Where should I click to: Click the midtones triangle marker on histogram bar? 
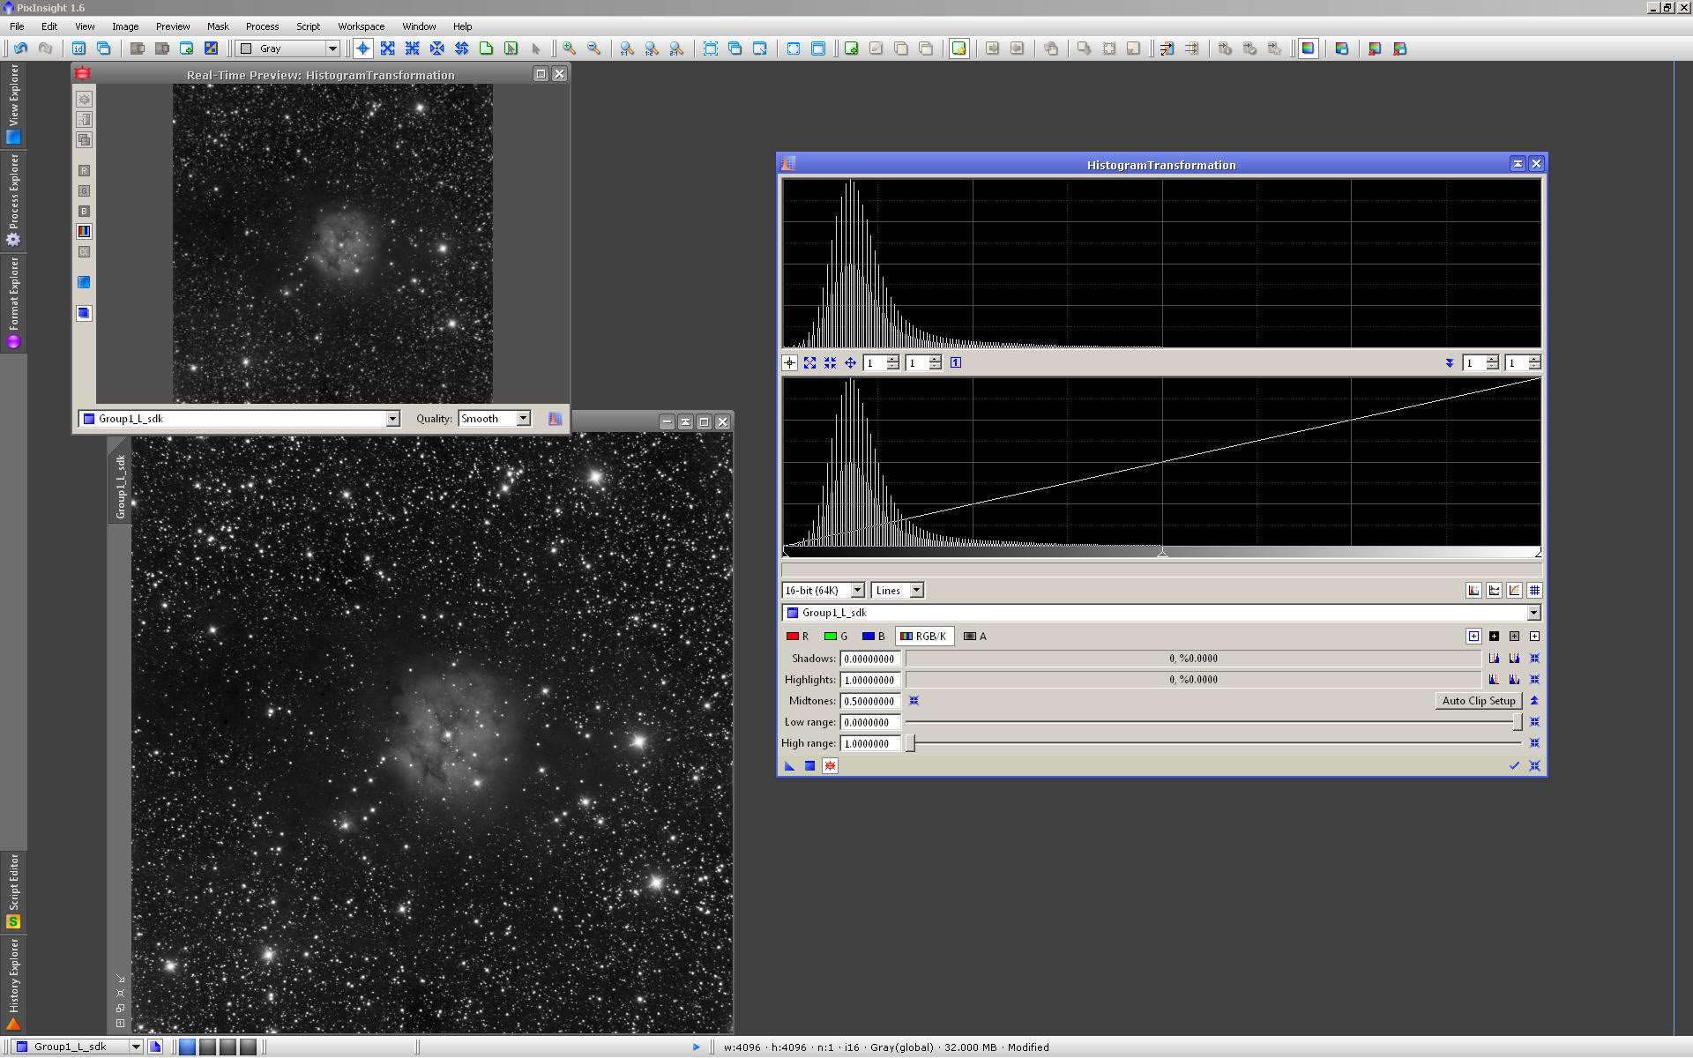click(x=1162, y=552)
